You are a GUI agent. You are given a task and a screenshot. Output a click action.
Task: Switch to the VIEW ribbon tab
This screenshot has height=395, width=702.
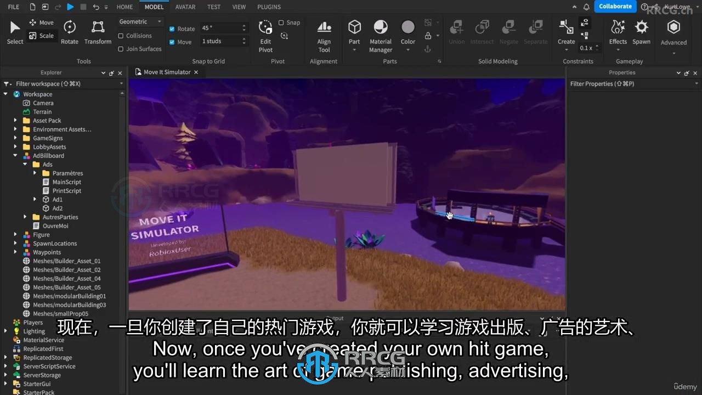coord(239,7)
